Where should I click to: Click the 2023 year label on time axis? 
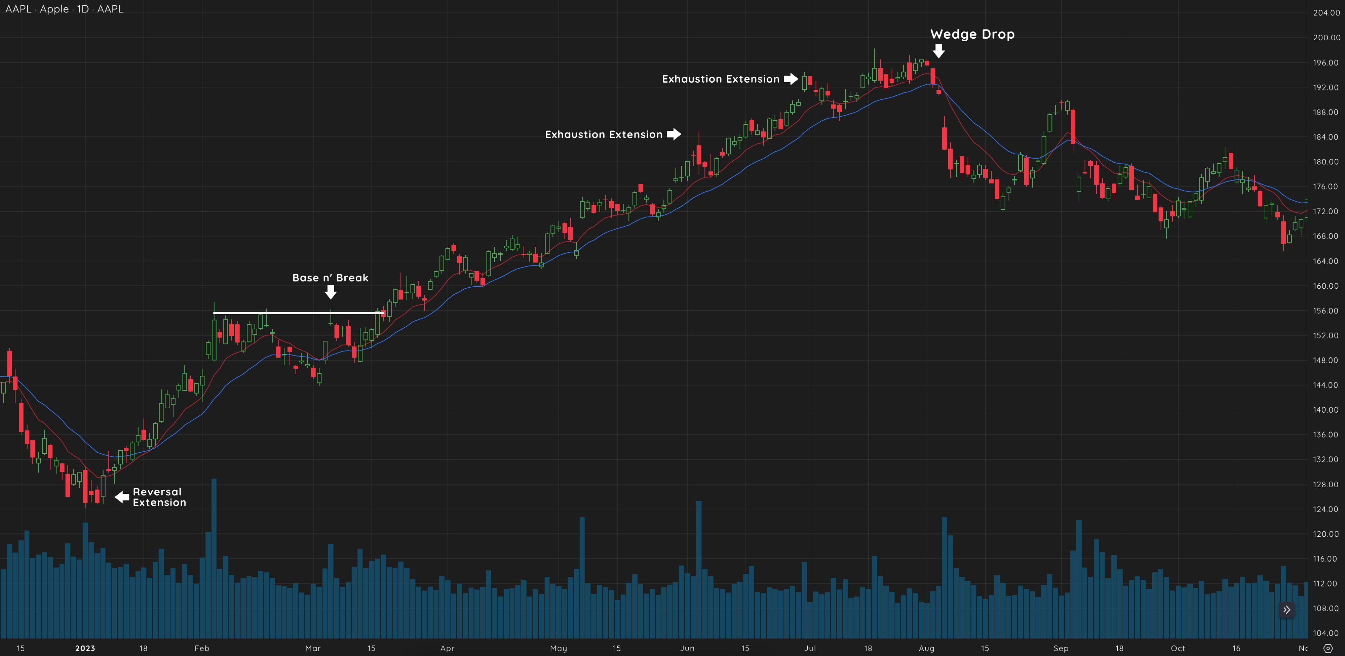tap(85, 648)
